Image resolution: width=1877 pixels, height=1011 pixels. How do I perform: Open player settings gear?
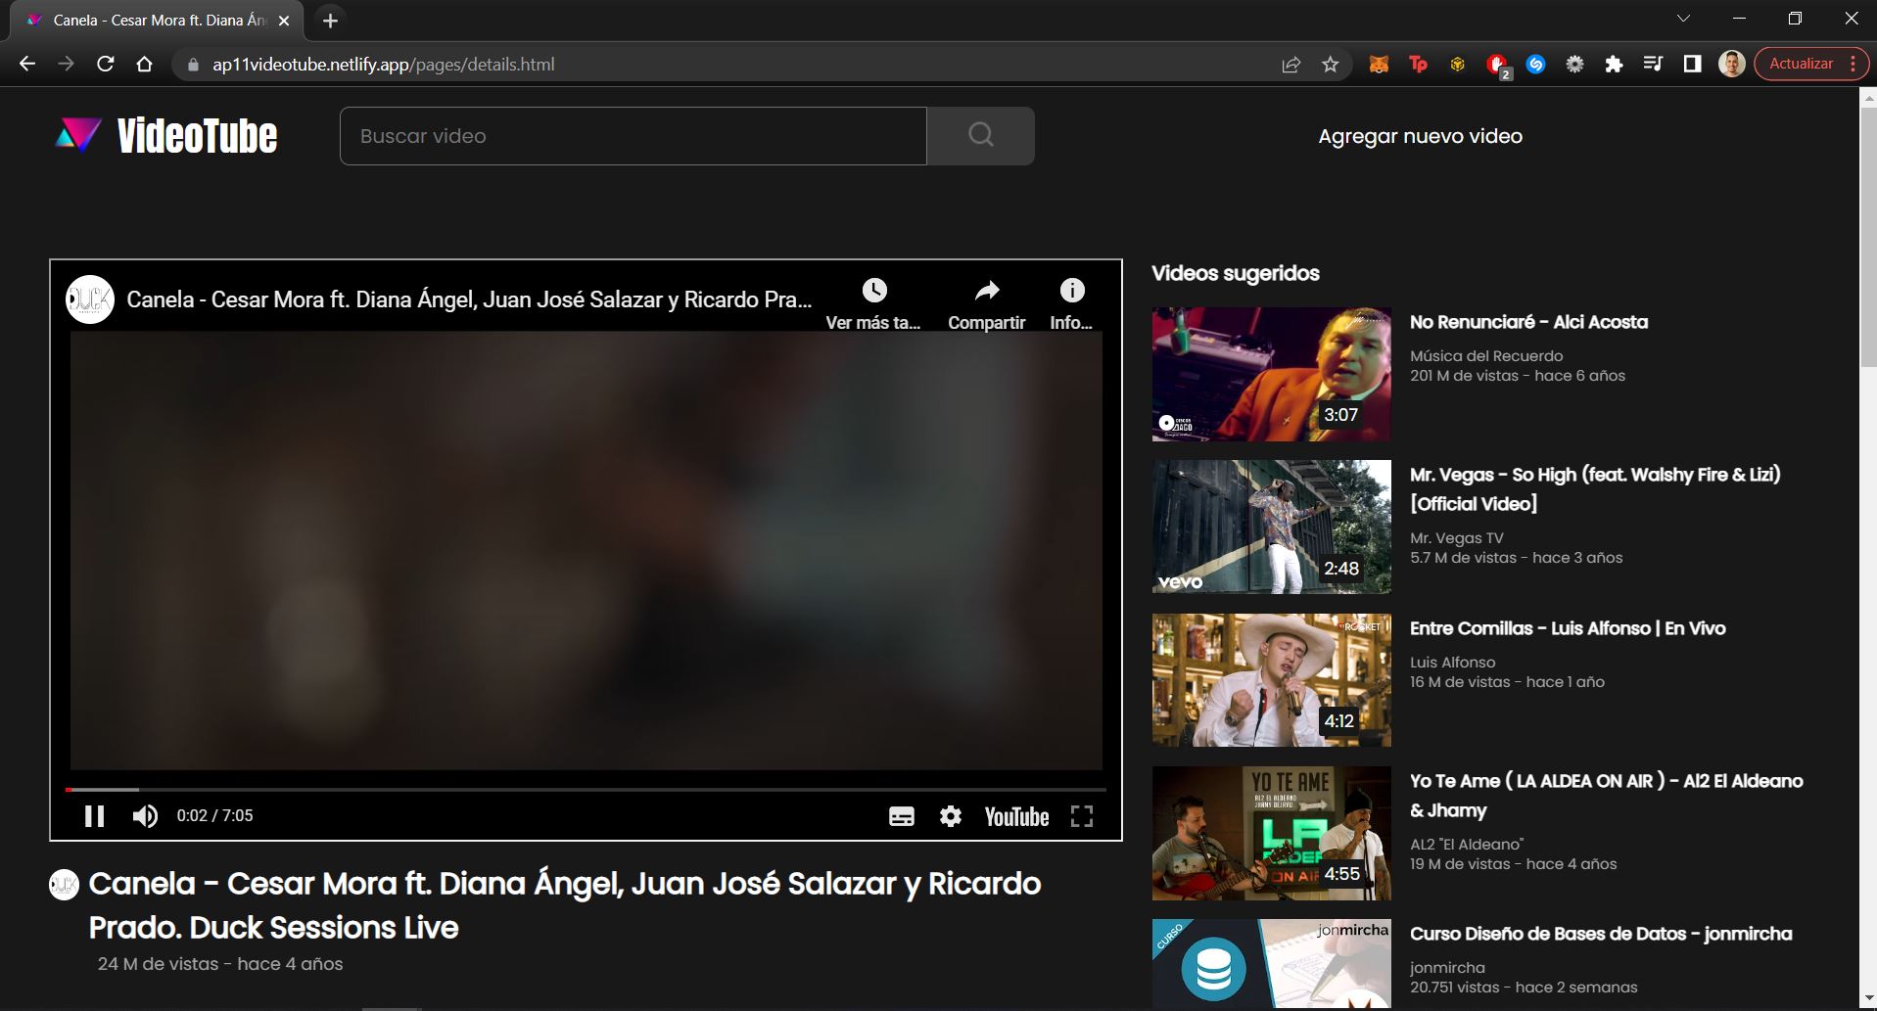[950, 816]
